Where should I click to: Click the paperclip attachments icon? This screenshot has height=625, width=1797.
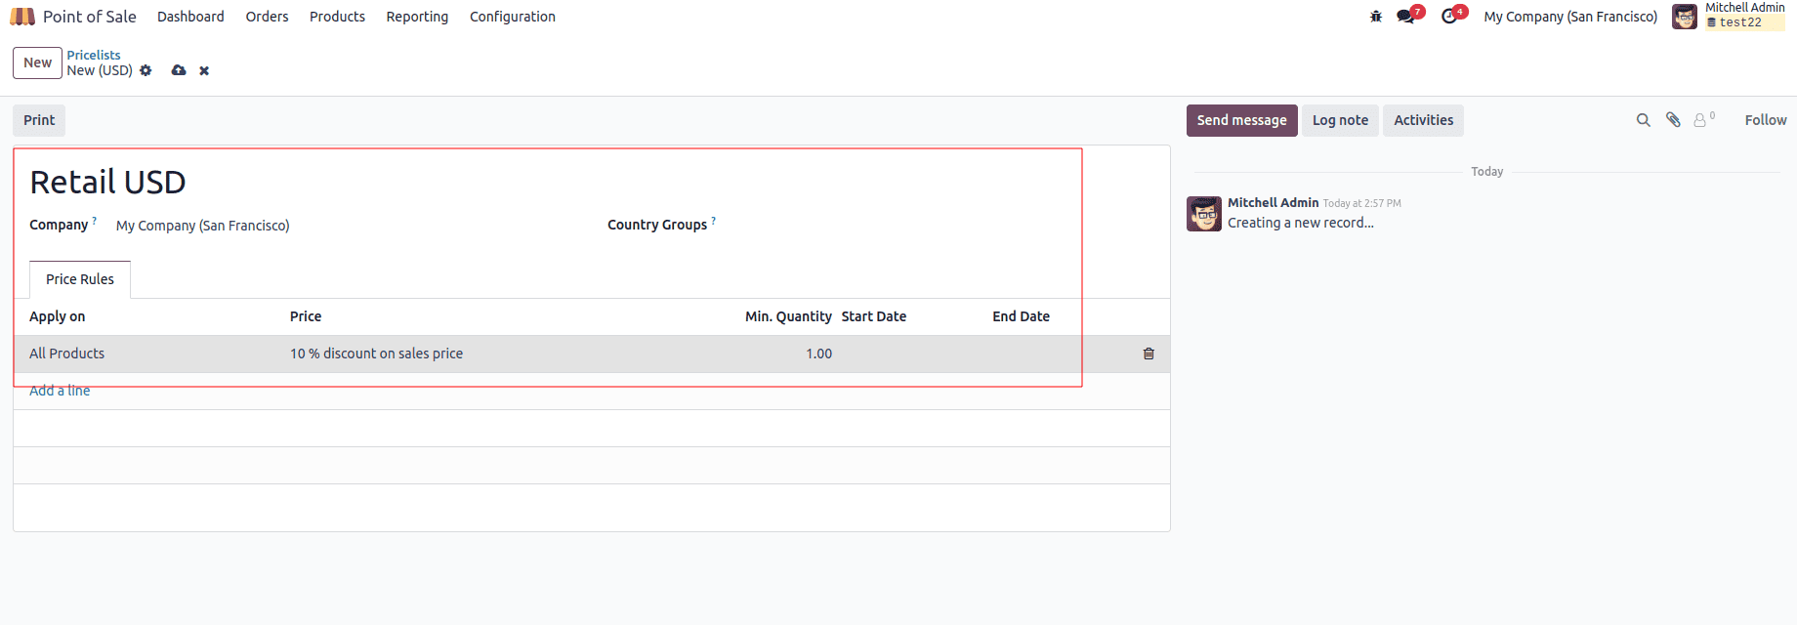[1673, 120]
